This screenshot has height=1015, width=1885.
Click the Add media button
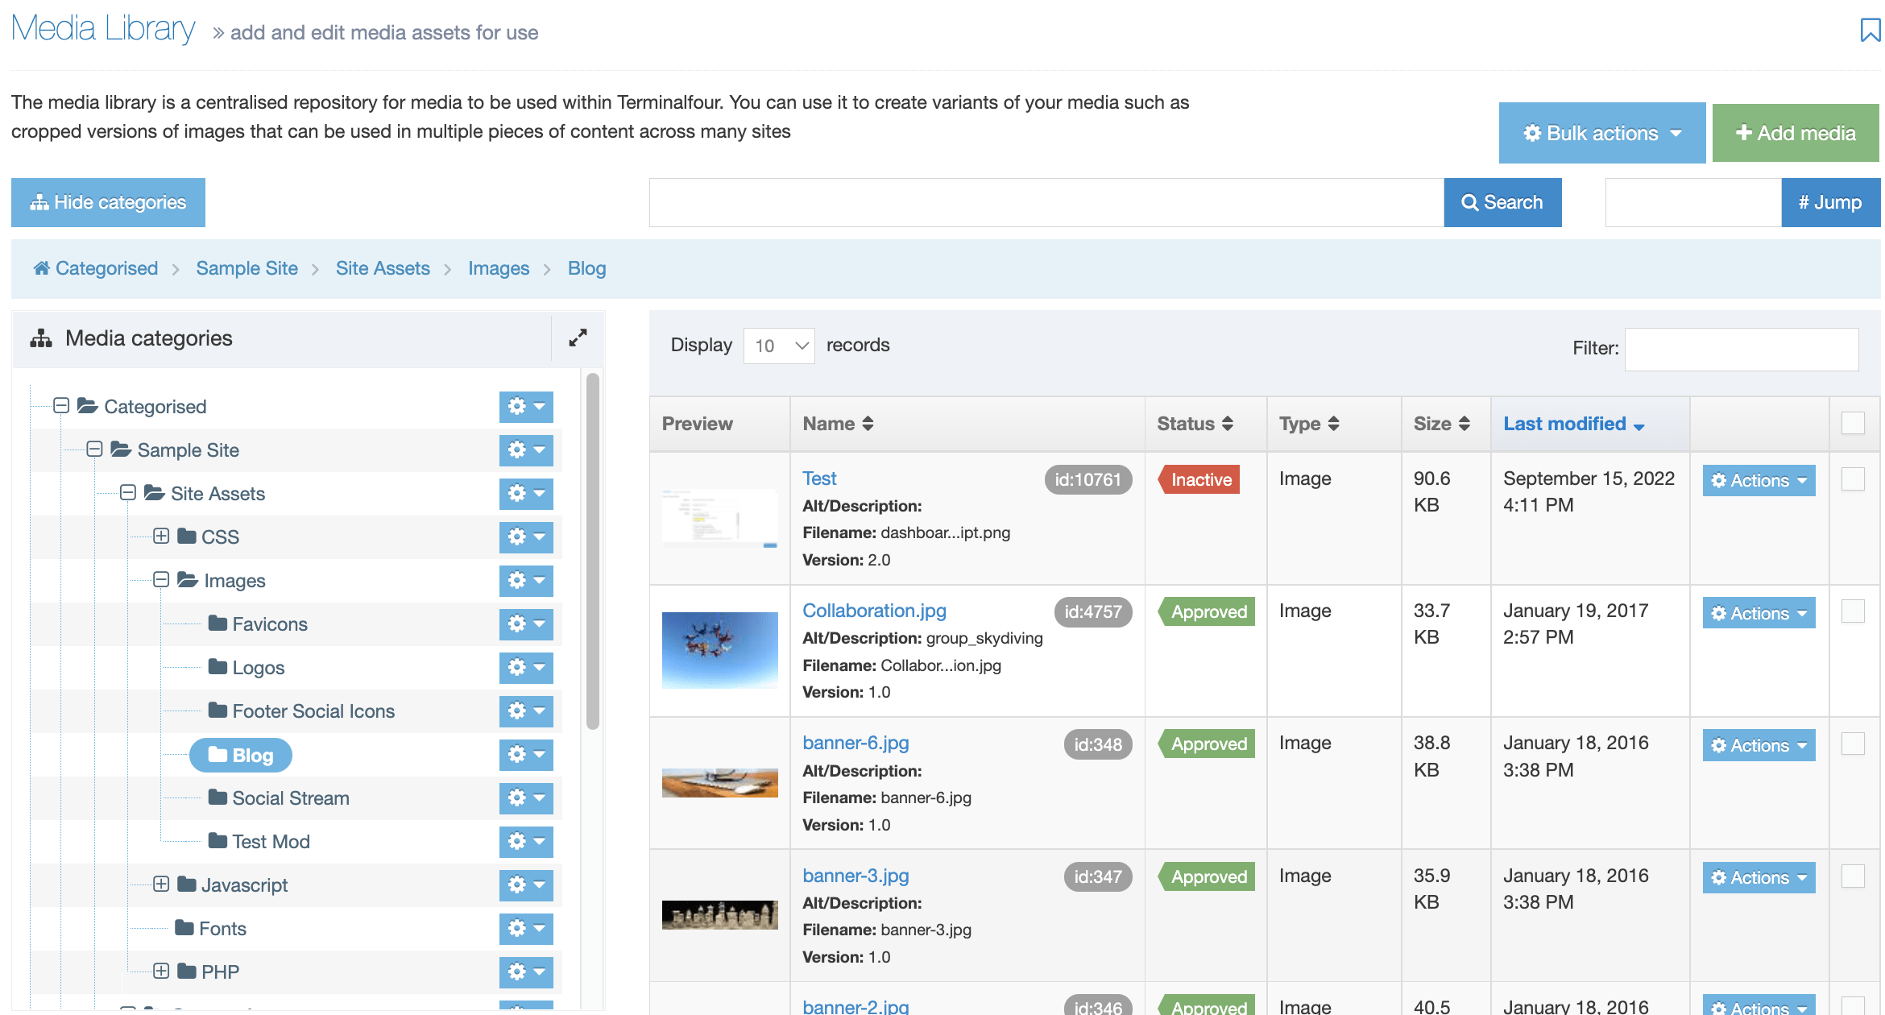[x=1795, y=133]
